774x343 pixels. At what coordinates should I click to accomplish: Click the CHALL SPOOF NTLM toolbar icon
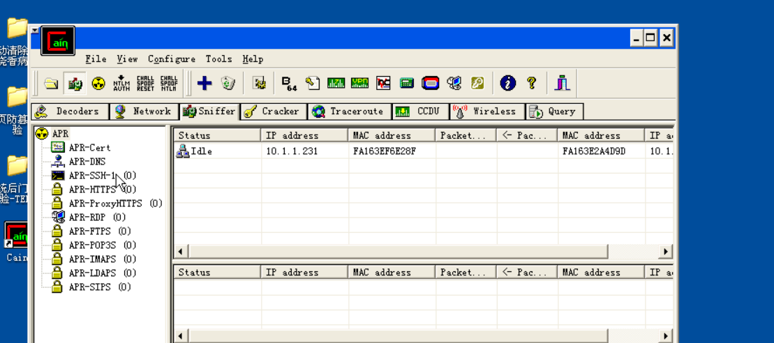click(x=170, y=83)
